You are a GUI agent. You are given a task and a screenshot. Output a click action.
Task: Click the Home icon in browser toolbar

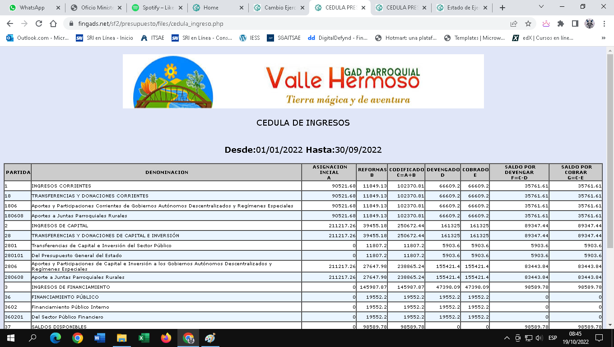click(x=53, y=24)
